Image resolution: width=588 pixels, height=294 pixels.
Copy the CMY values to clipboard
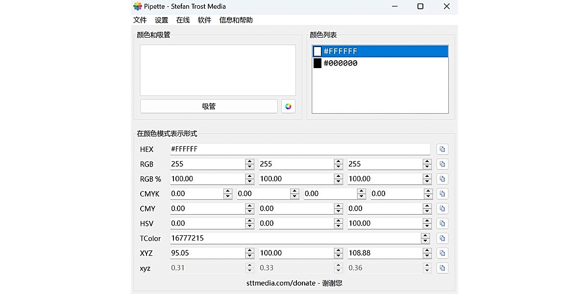[442, 208]
